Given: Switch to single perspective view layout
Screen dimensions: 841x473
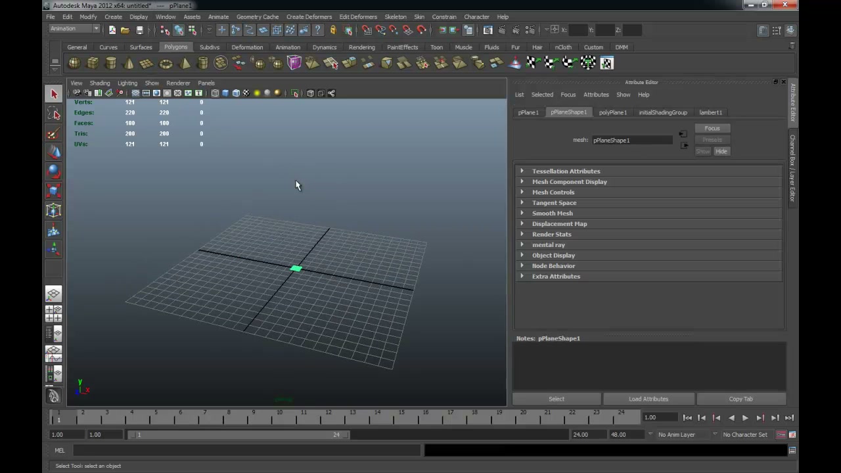Looking at the screenshot, I should point(54,294).
